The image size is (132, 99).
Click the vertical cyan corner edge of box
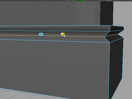[x=109, y=70]
